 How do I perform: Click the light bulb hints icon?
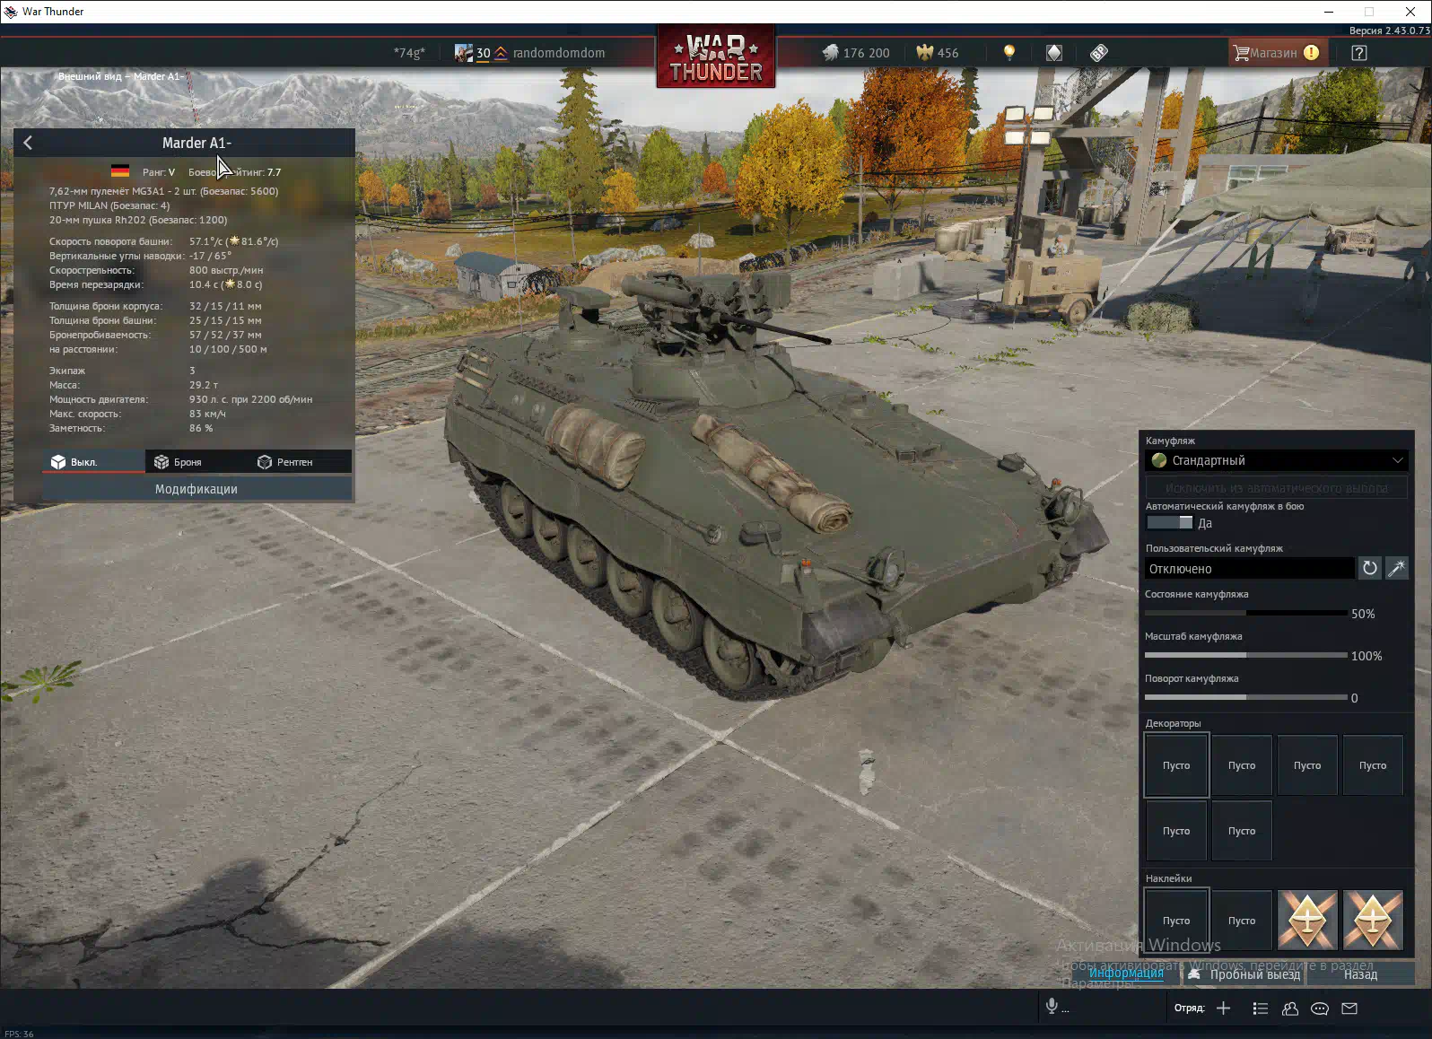(x=1009, y=53)
